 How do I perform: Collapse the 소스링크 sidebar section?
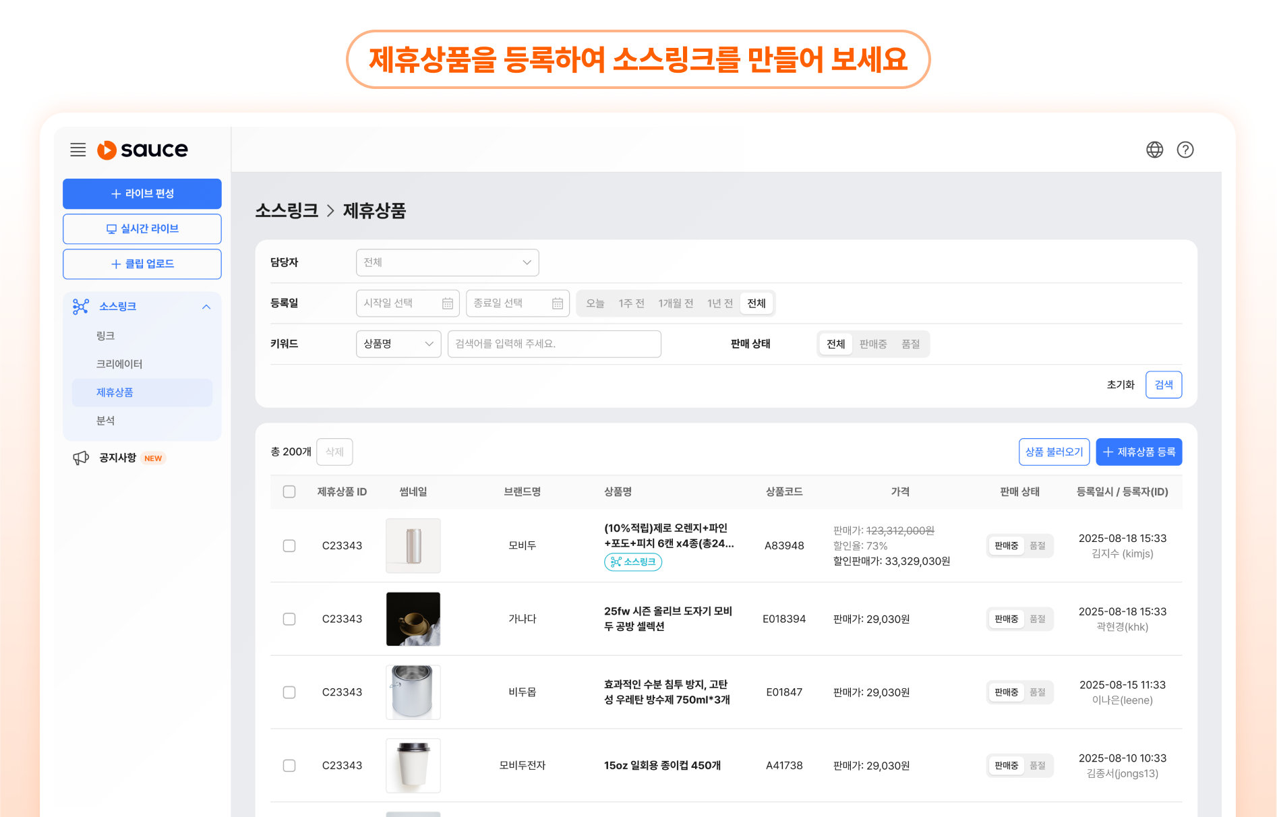click(x=206, y=307)
